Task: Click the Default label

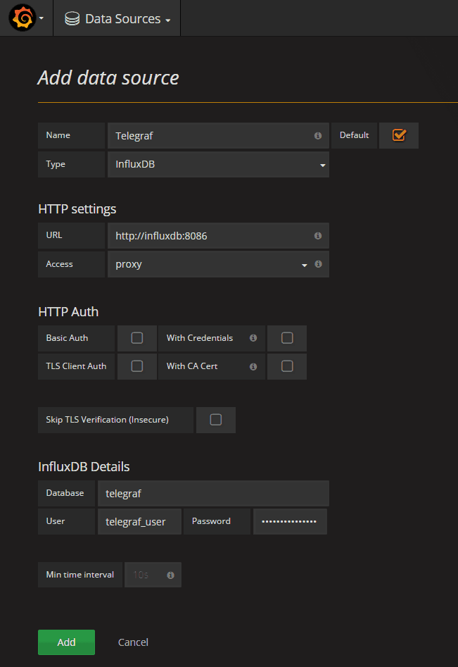Action: click(354, 135)
